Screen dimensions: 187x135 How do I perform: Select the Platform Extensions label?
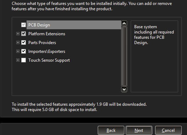point(47,34)
